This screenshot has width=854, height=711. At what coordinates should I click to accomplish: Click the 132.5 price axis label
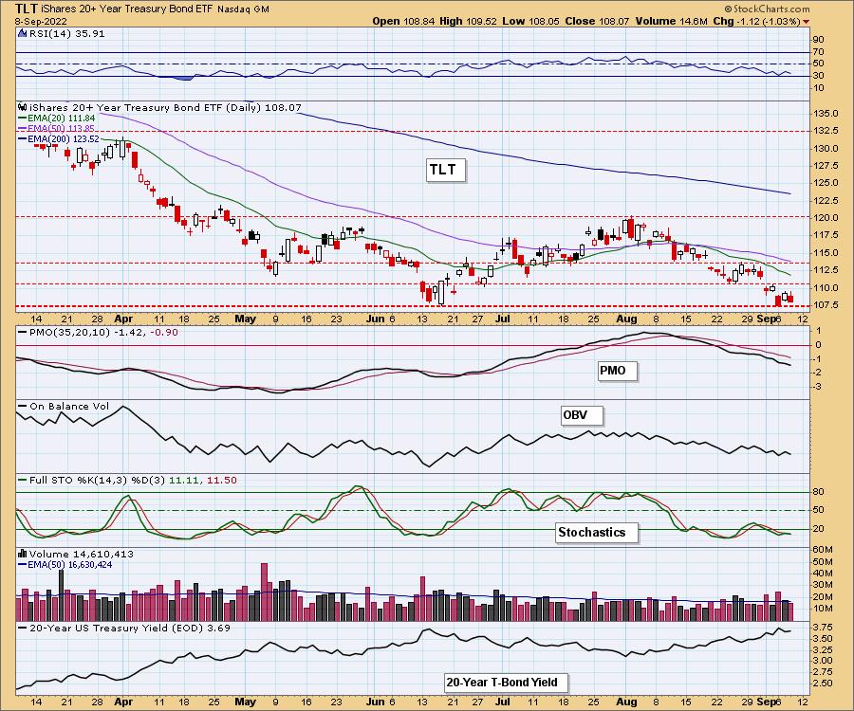pyautogui.click(x=826, y=131)
